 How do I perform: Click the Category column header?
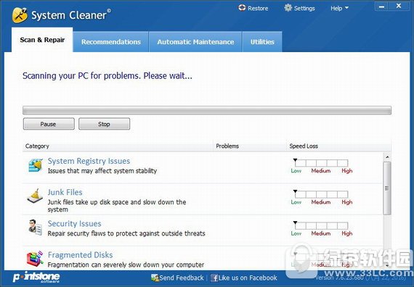click(118, 146)
